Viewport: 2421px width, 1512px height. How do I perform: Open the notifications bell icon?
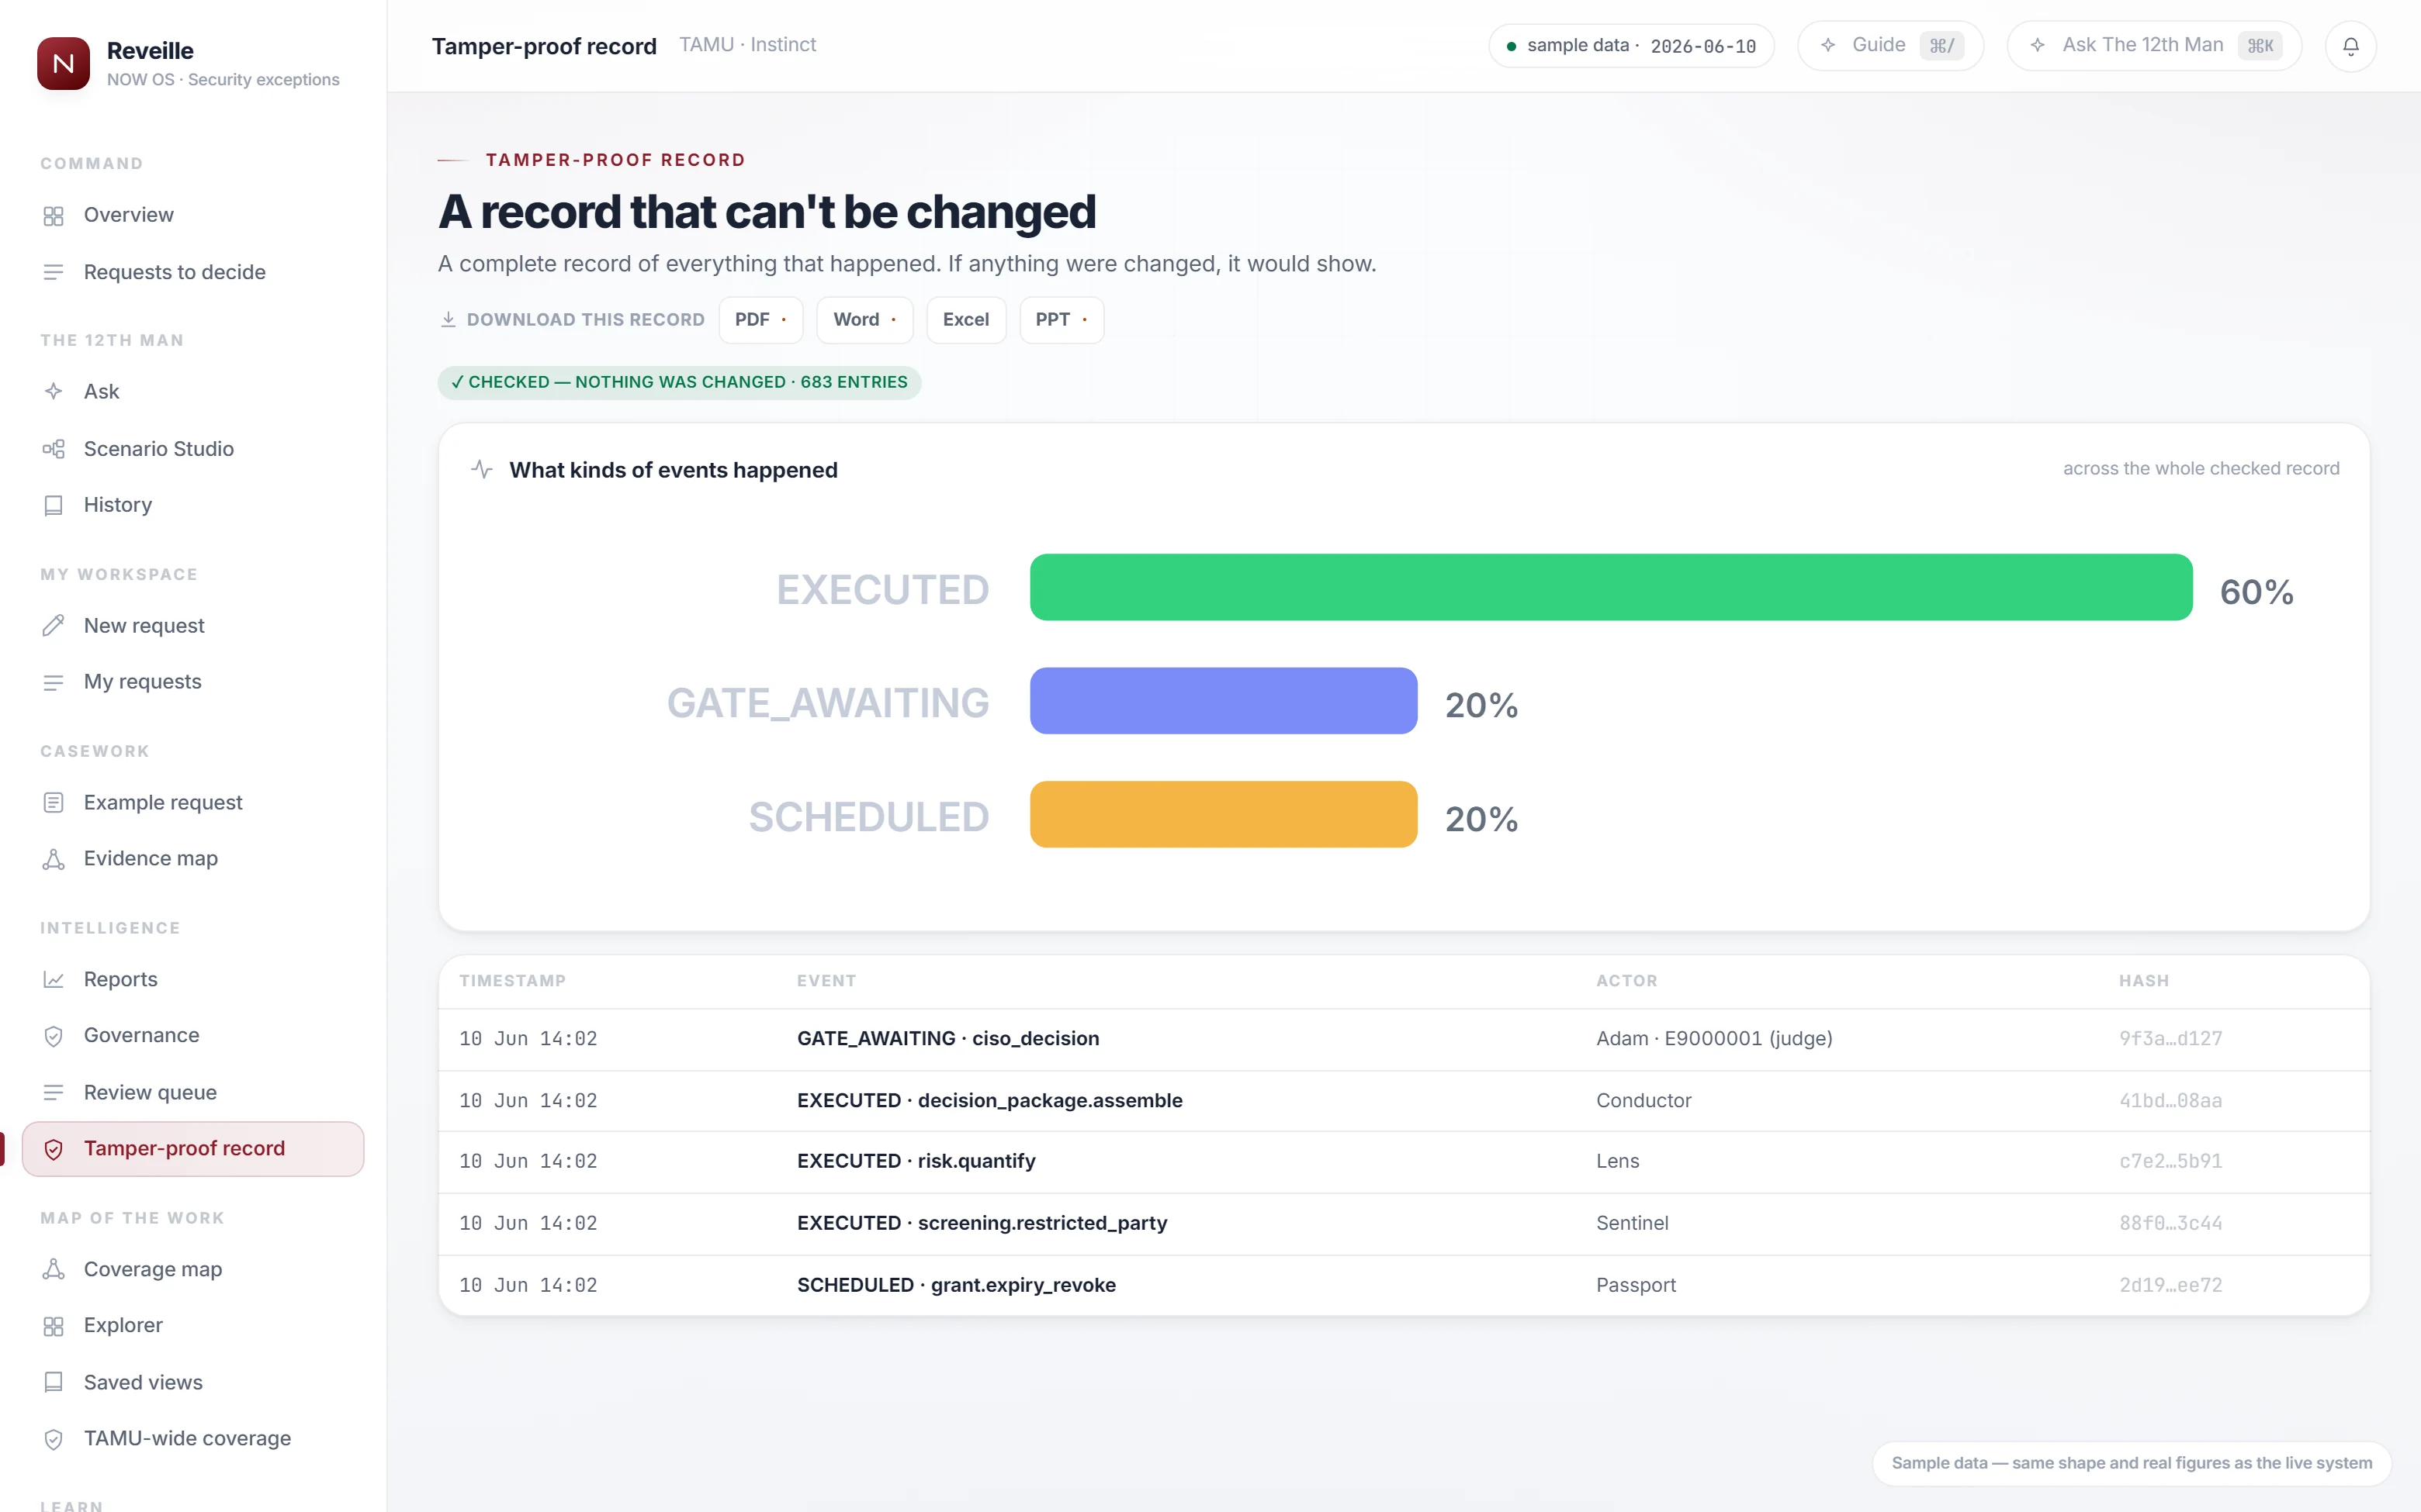[x=2350, y=46]
